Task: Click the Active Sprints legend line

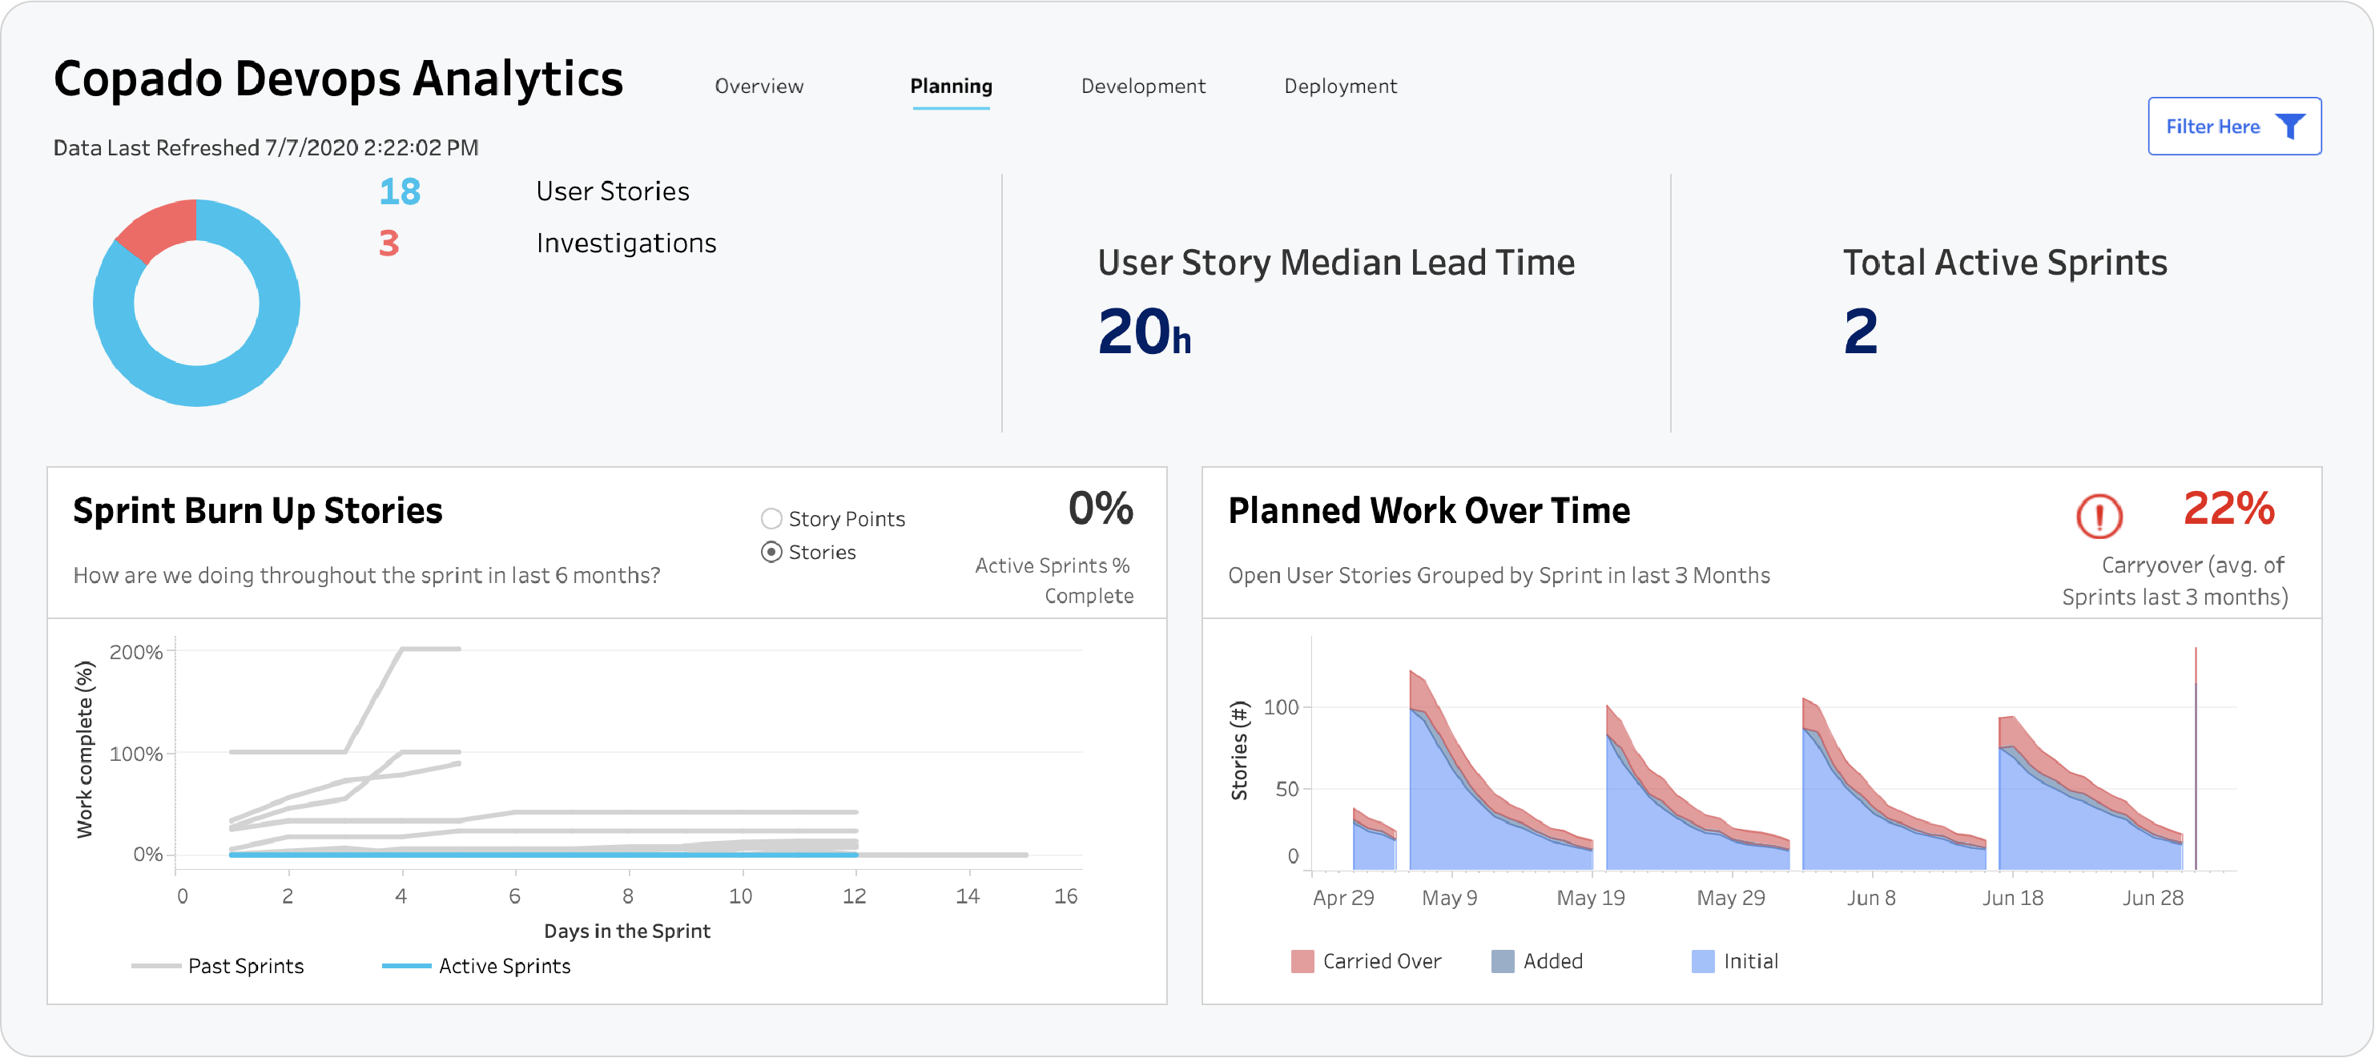Action: pos(407,966)
